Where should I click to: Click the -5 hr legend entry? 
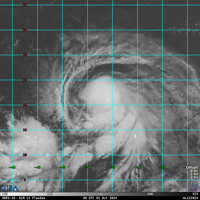pyautogui.click(x=193, y=187)
